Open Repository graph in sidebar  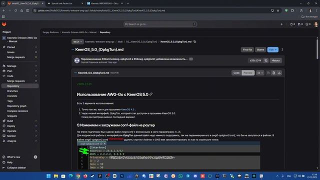20,106
